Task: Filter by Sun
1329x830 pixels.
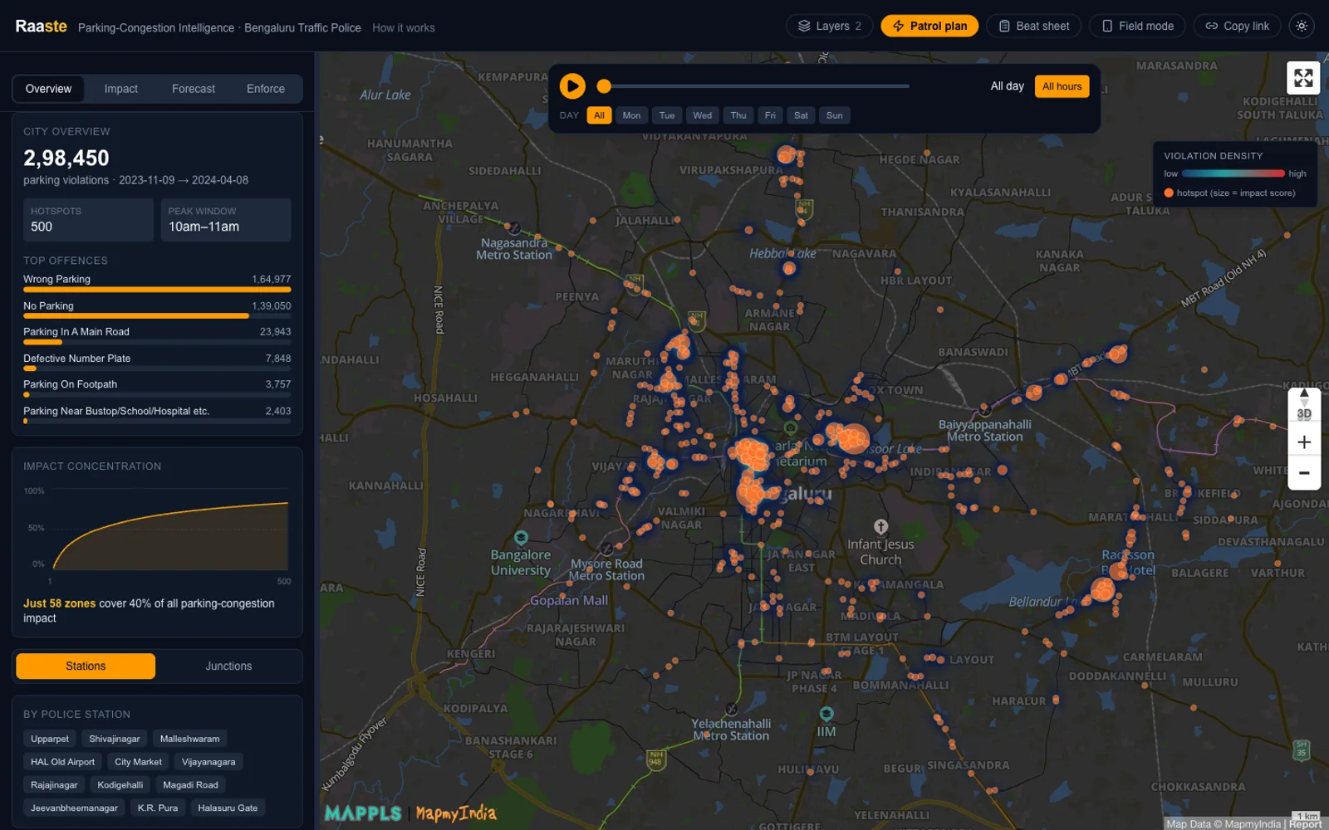Action: click(x=835, y=115)
